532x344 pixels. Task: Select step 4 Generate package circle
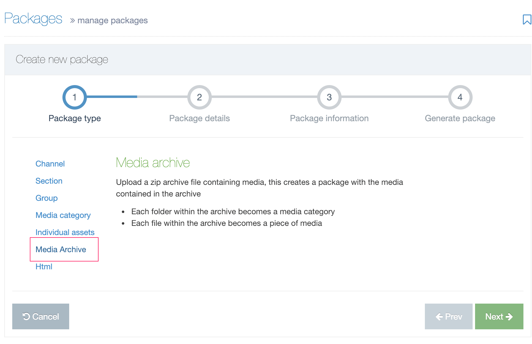(460, 97)
